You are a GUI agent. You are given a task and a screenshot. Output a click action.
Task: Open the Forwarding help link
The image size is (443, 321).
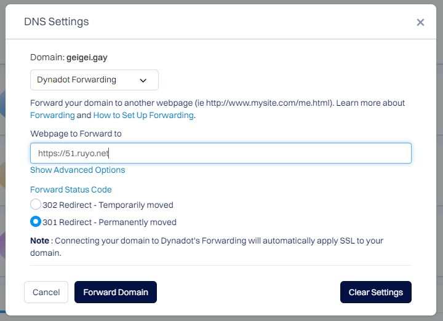pos(52,115)
